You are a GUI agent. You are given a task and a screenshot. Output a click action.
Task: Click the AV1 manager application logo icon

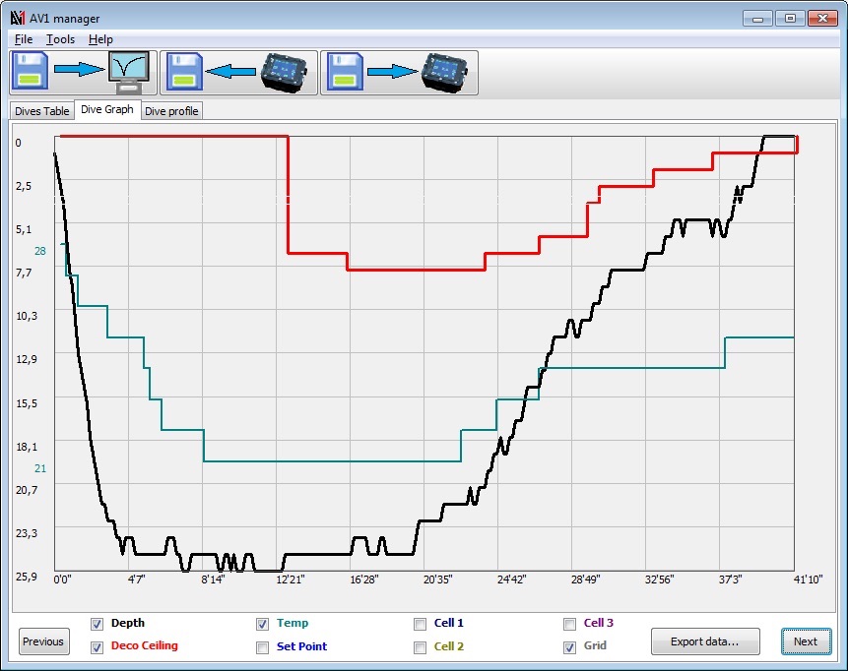coord(18,18)
